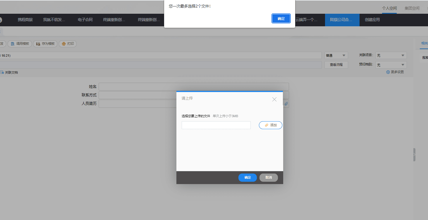
Task: Click the paperclip attachment icon in 人员简历 field
Action: (x=286, y=104)
